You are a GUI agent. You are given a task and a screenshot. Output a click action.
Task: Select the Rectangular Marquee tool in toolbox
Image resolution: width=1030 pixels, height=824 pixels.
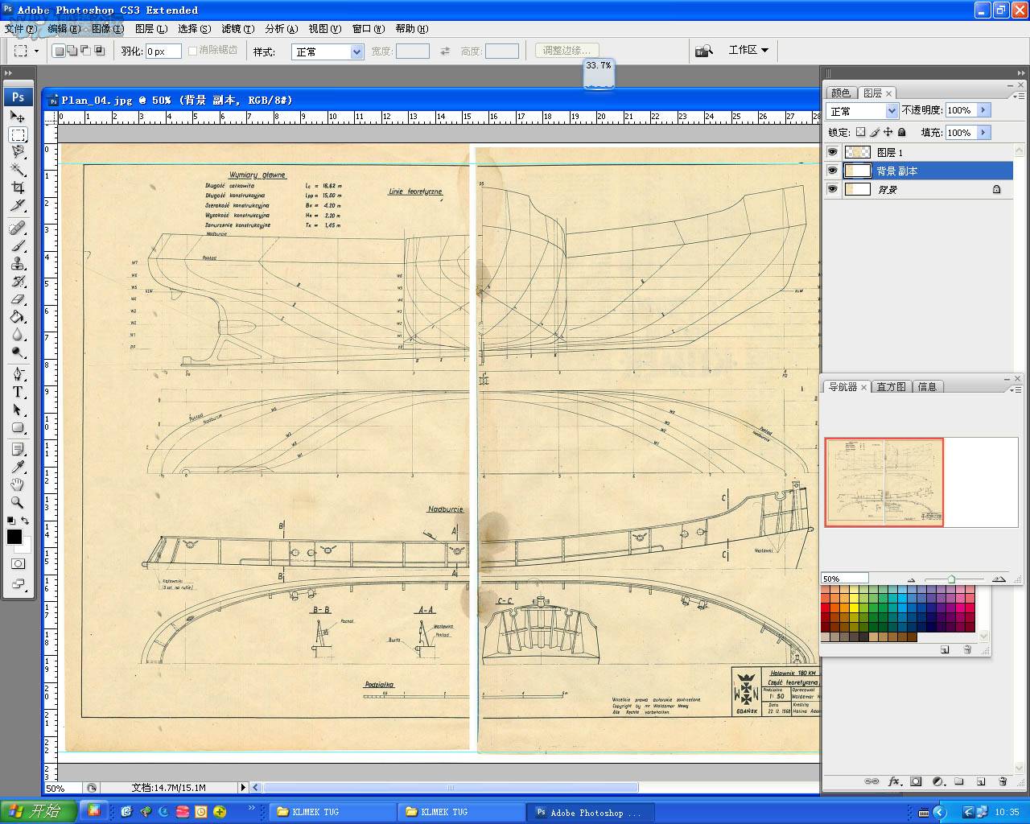18,134
